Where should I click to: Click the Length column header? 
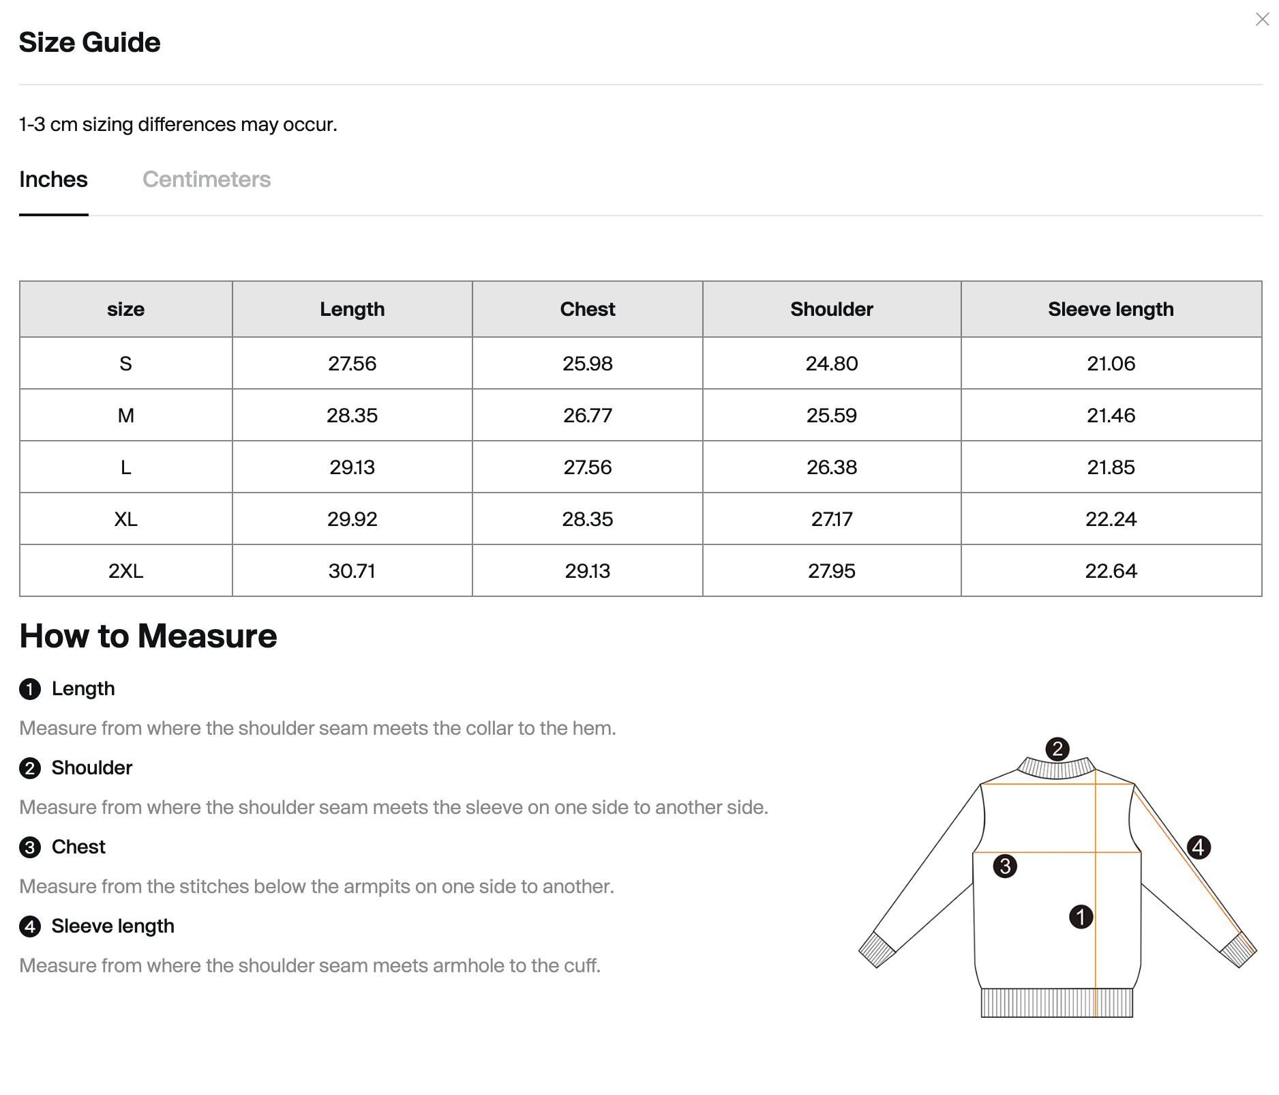pos(352,309)
